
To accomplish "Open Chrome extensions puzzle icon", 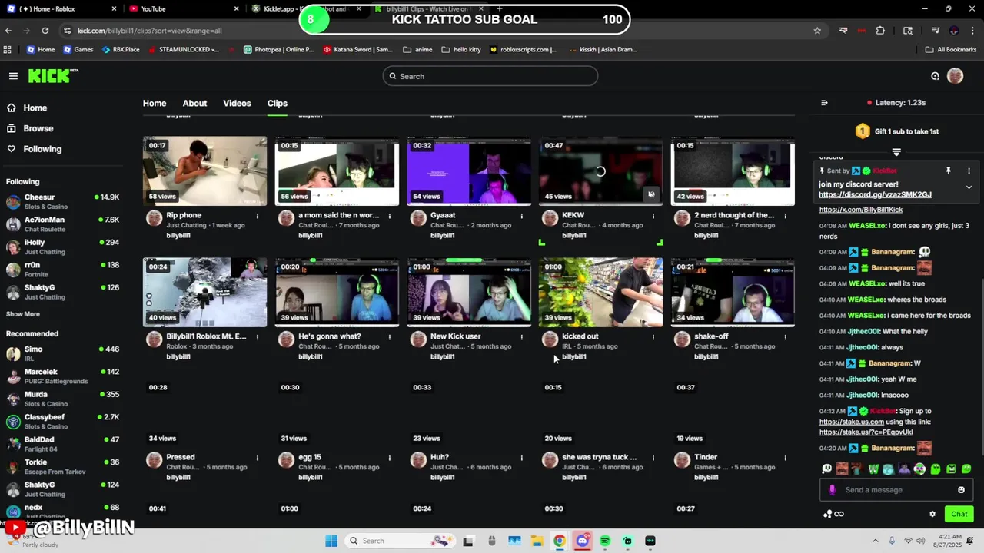I will [x=881, y=31].
